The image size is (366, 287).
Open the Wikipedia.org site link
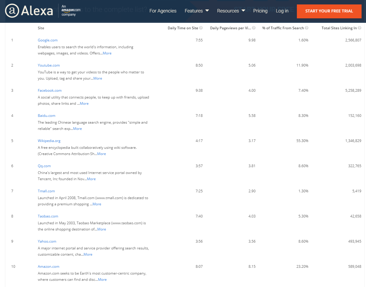[x=49, y=141]
